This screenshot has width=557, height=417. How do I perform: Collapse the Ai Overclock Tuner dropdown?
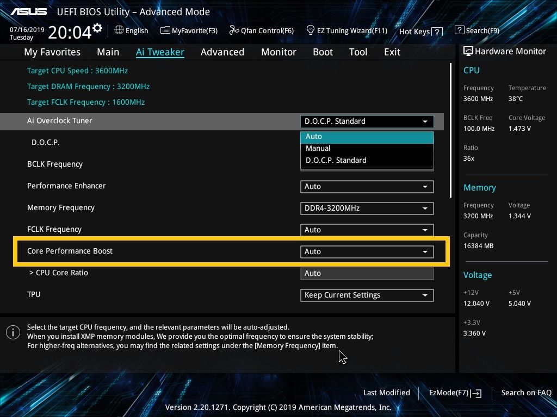pos(367,121)
